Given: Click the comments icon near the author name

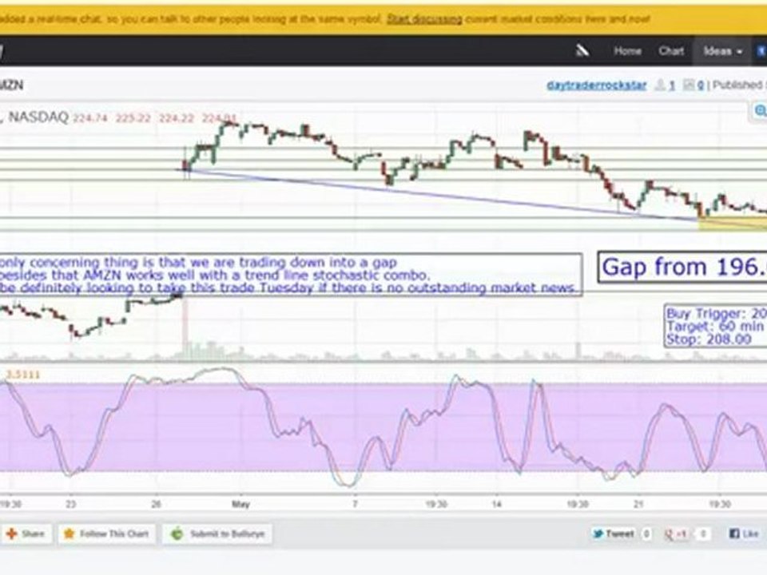Looking at the screenshot, I should (x=689, y=85).
